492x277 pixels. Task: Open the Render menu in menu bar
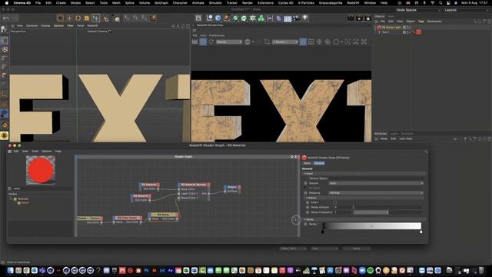point(248,3)
